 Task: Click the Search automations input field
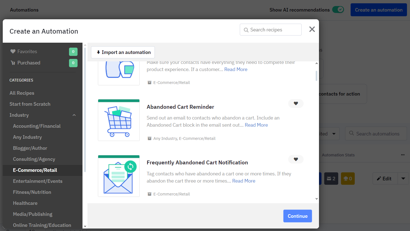point(376,134)
